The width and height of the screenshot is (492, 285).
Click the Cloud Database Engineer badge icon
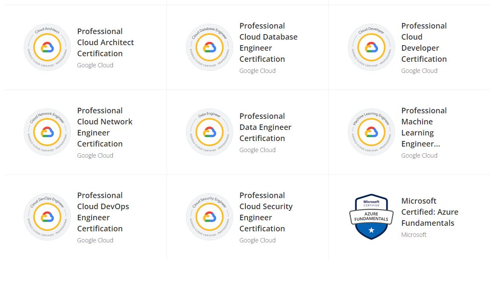point(209,47)
